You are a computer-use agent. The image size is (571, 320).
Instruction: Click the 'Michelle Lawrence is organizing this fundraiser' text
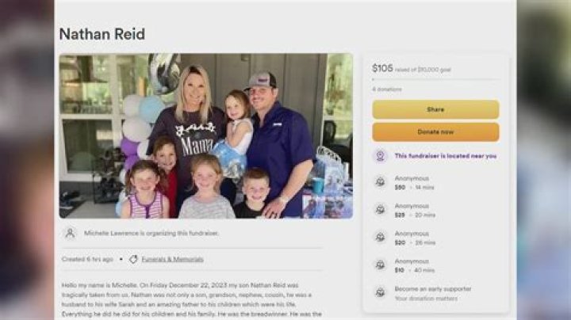point(151,233)
